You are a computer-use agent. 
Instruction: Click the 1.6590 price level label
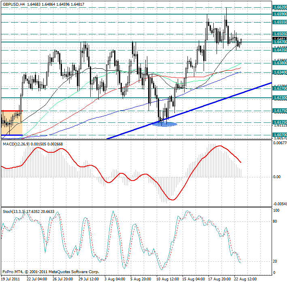[x=280, y=14]
